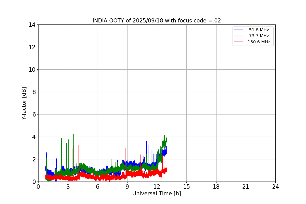Click y-axis tick label 14
Viewport: 306px width, 204px height.
tap(32, 25)
